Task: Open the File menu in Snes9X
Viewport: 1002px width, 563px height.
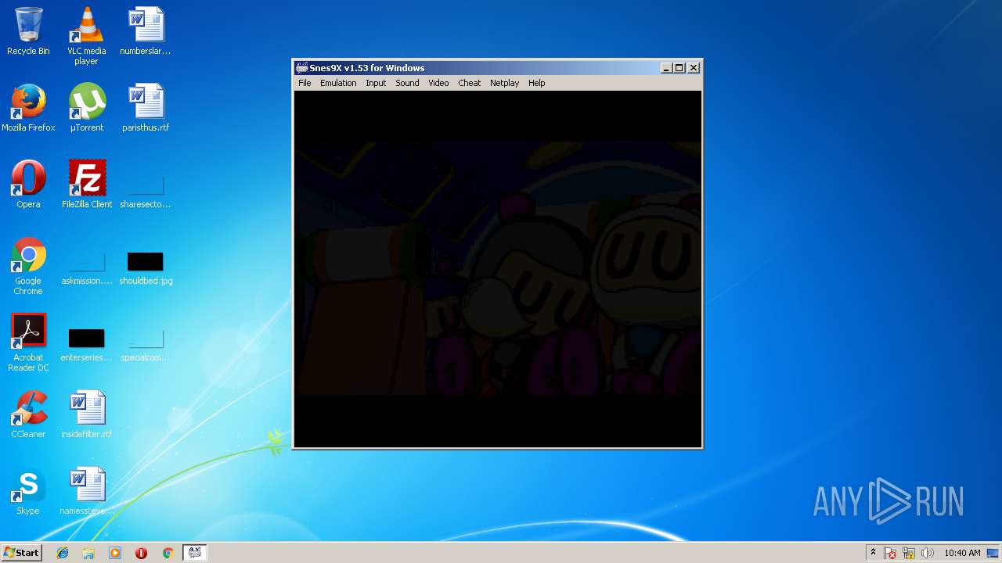Action: [x=305, y=83]
